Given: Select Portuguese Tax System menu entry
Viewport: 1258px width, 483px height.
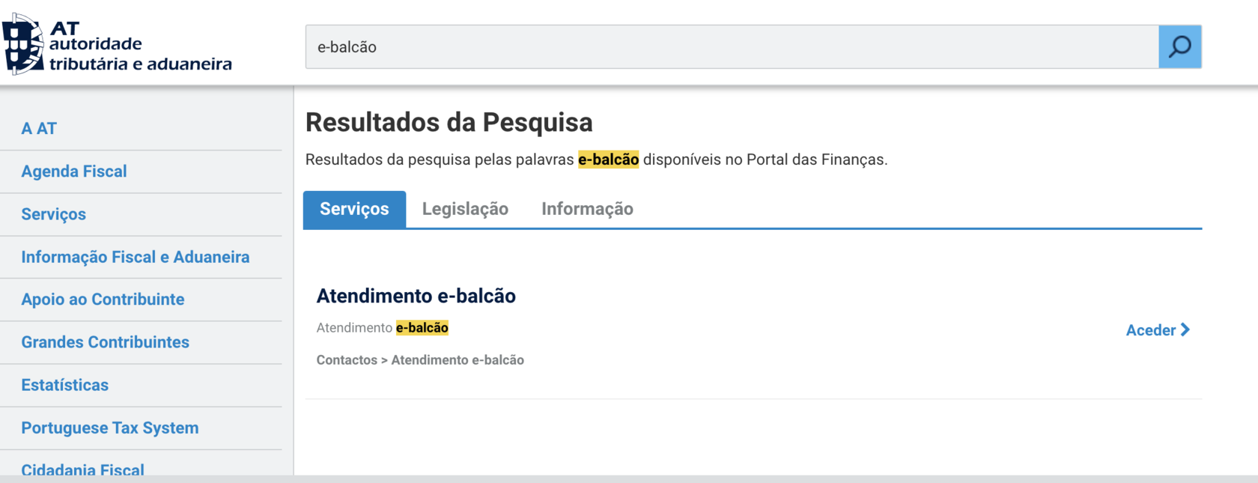Looking at the screenshot, I should click(x=110, y=428).
